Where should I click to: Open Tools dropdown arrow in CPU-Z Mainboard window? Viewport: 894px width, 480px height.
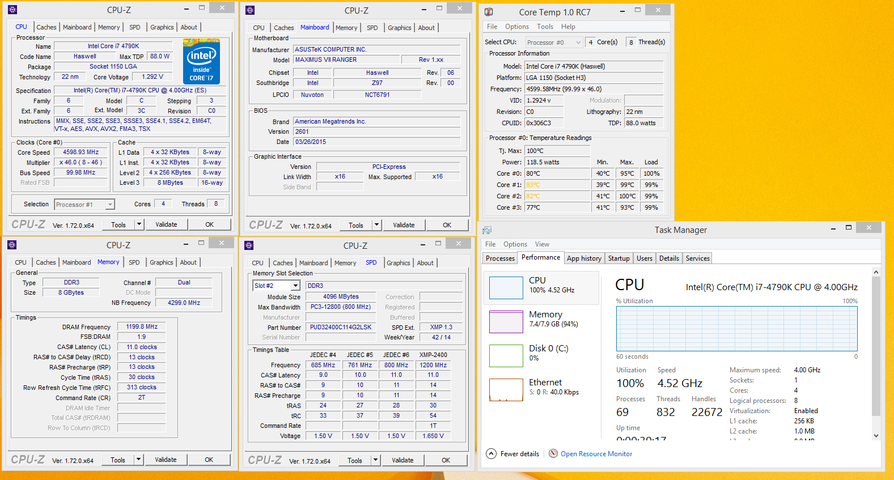(x=376, y=225)
